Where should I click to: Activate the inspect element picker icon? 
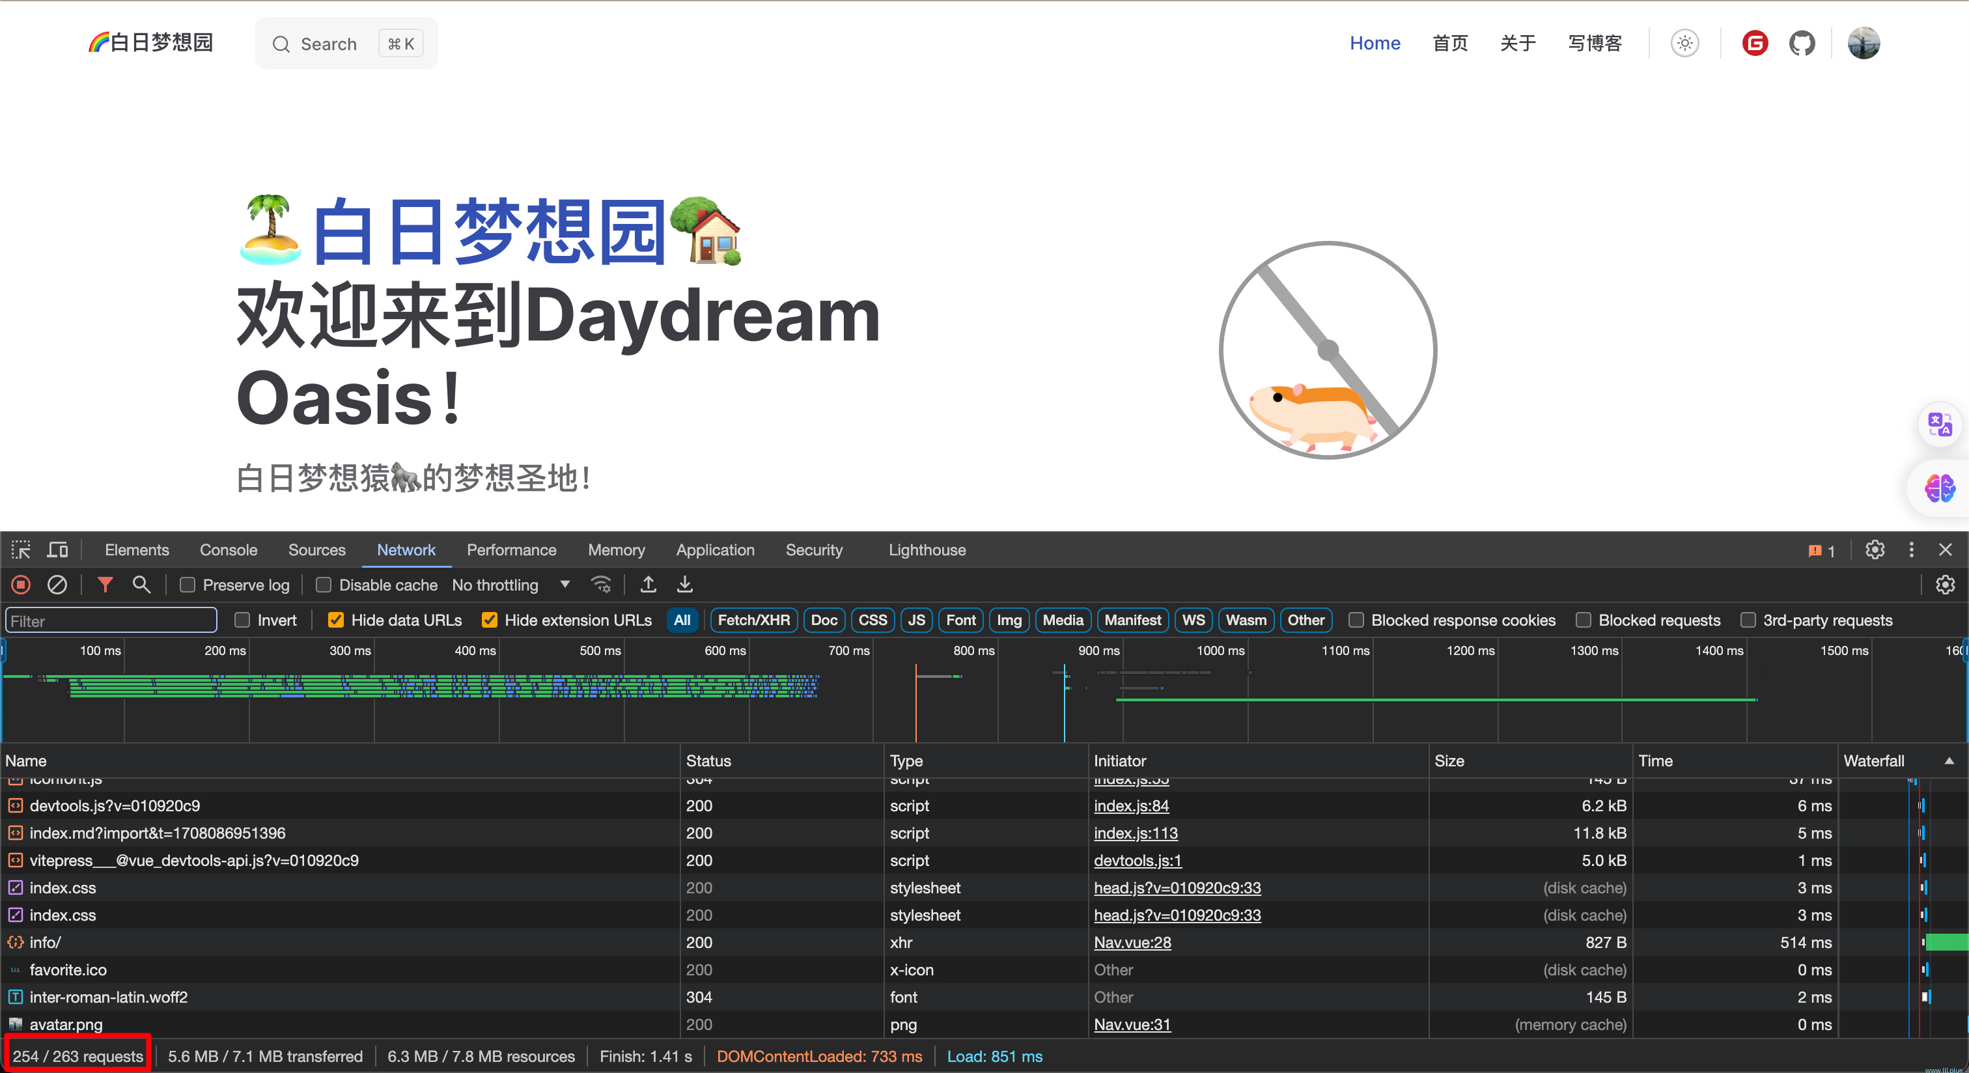21,550
